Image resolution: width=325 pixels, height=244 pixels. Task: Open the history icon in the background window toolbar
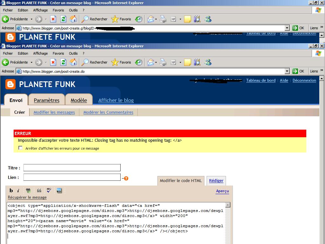click(138, 19)
